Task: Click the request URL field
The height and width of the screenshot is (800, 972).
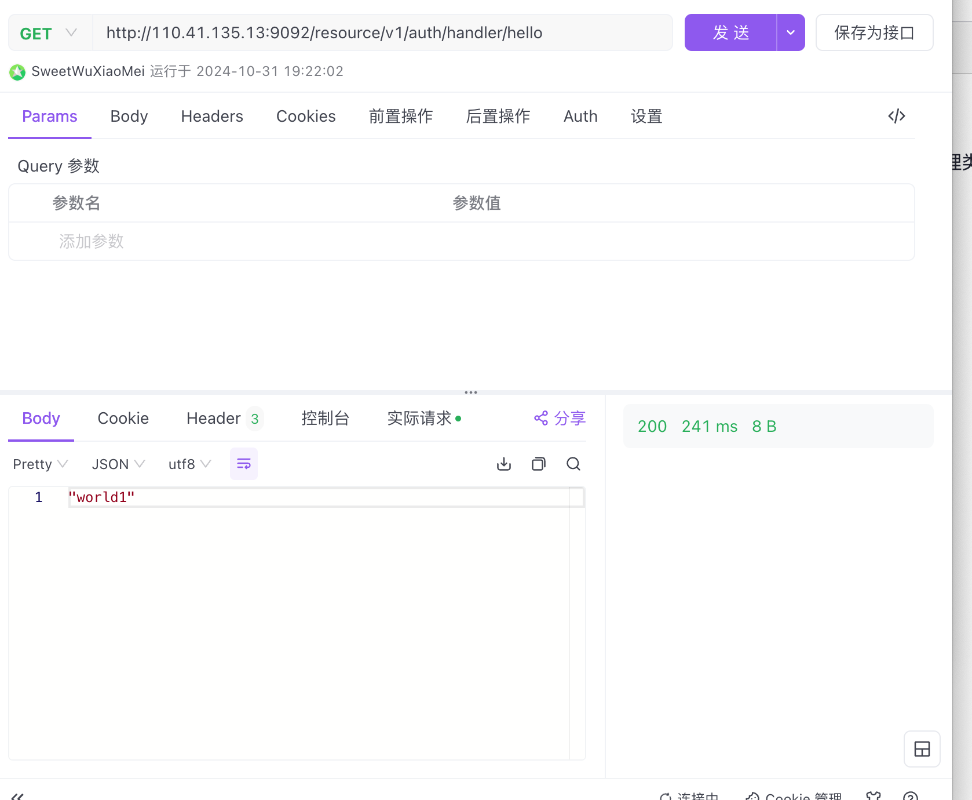Action: pyautogui.click(x=382, y=32)
